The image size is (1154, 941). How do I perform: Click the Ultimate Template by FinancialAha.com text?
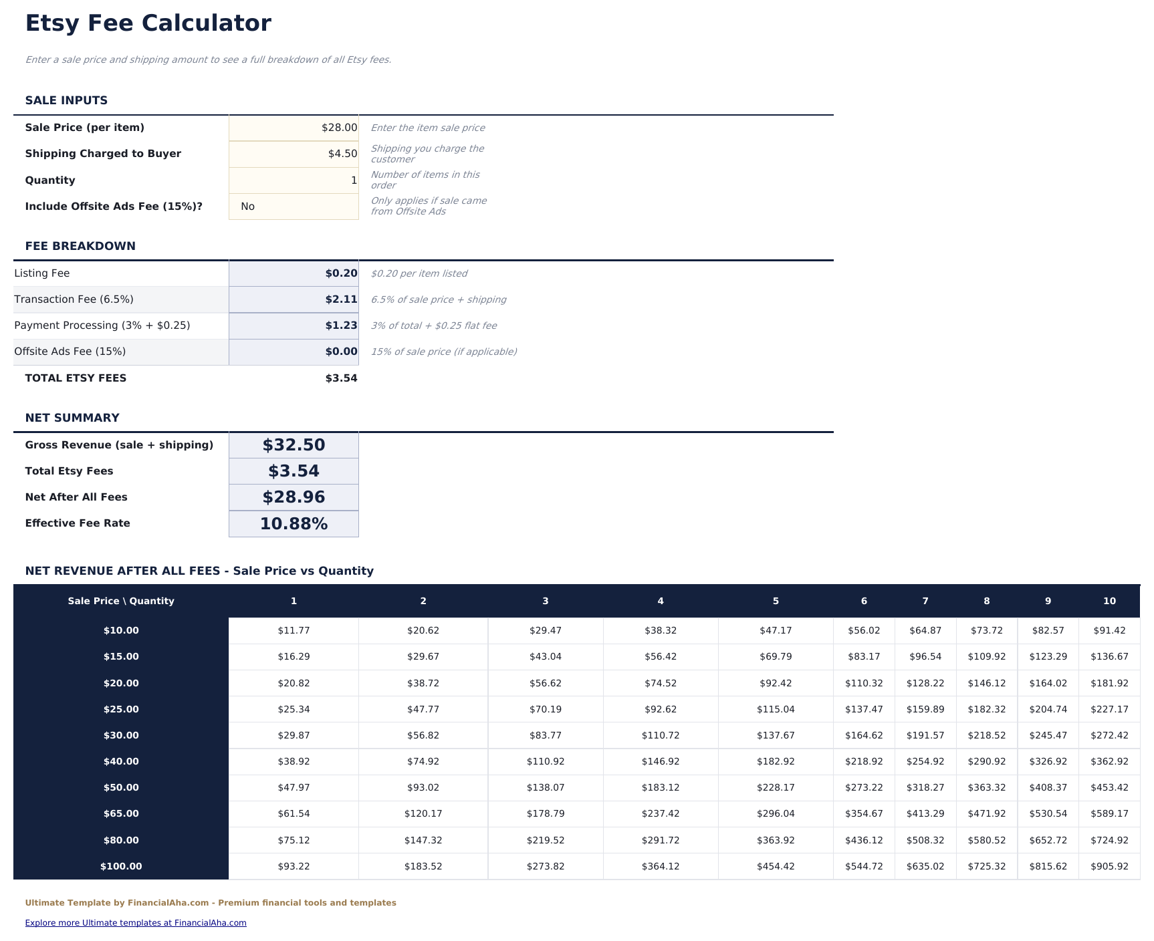click(x=211, y=902)
